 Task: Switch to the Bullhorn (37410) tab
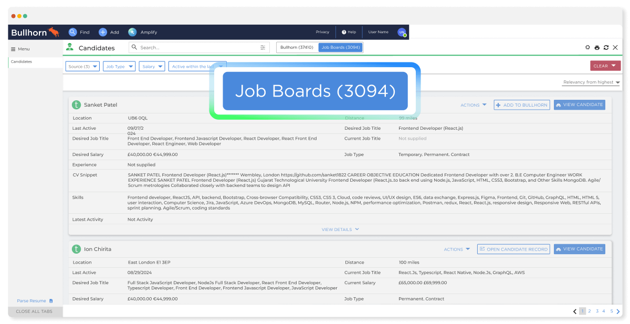(x=297, y=47)
